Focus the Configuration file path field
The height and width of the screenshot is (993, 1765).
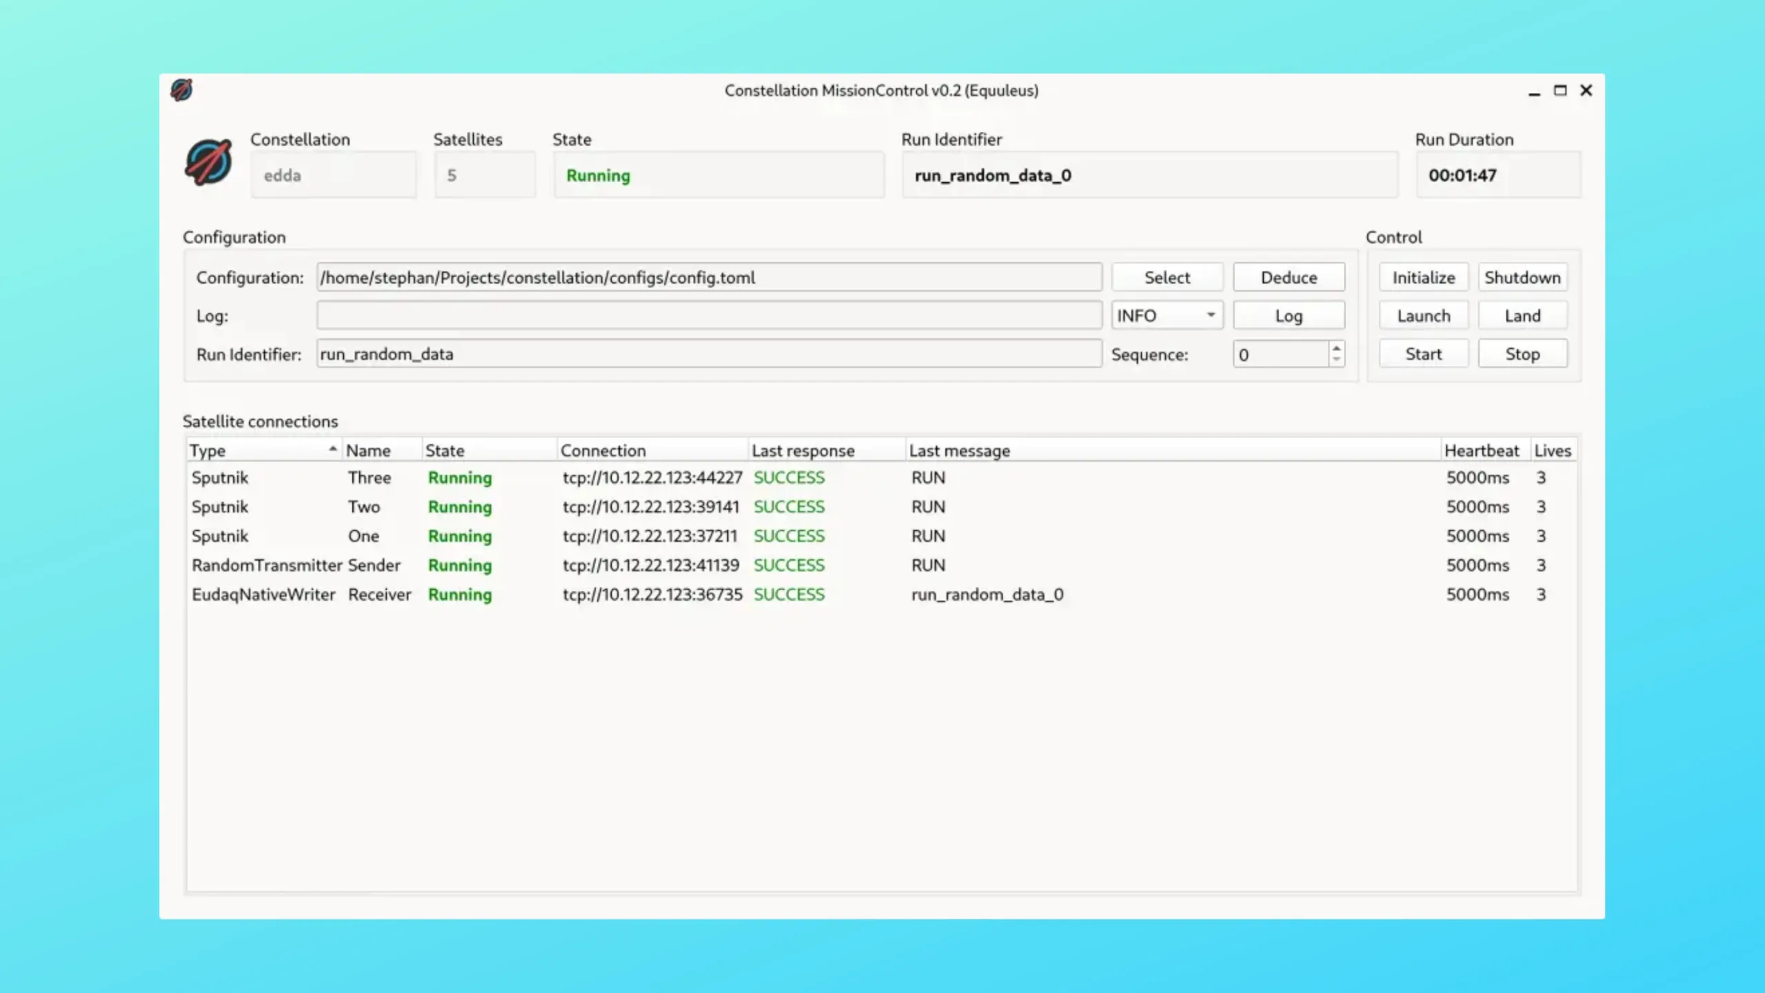coord(709,277)
